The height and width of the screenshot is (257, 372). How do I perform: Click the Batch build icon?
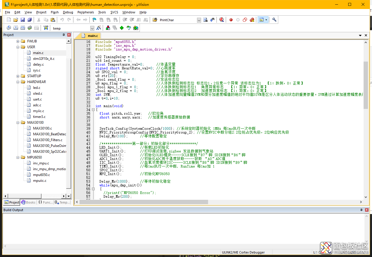click(30, 28)
